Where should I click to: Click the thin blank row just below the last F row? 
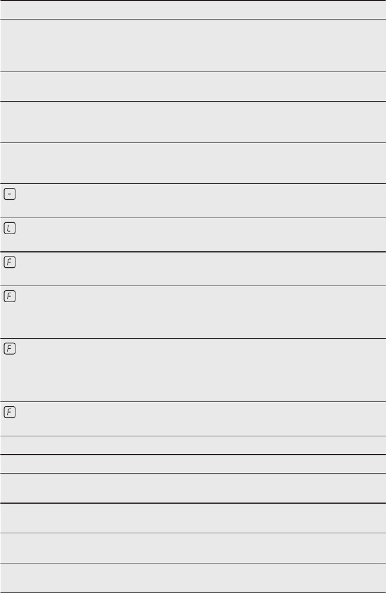point(193,445)
